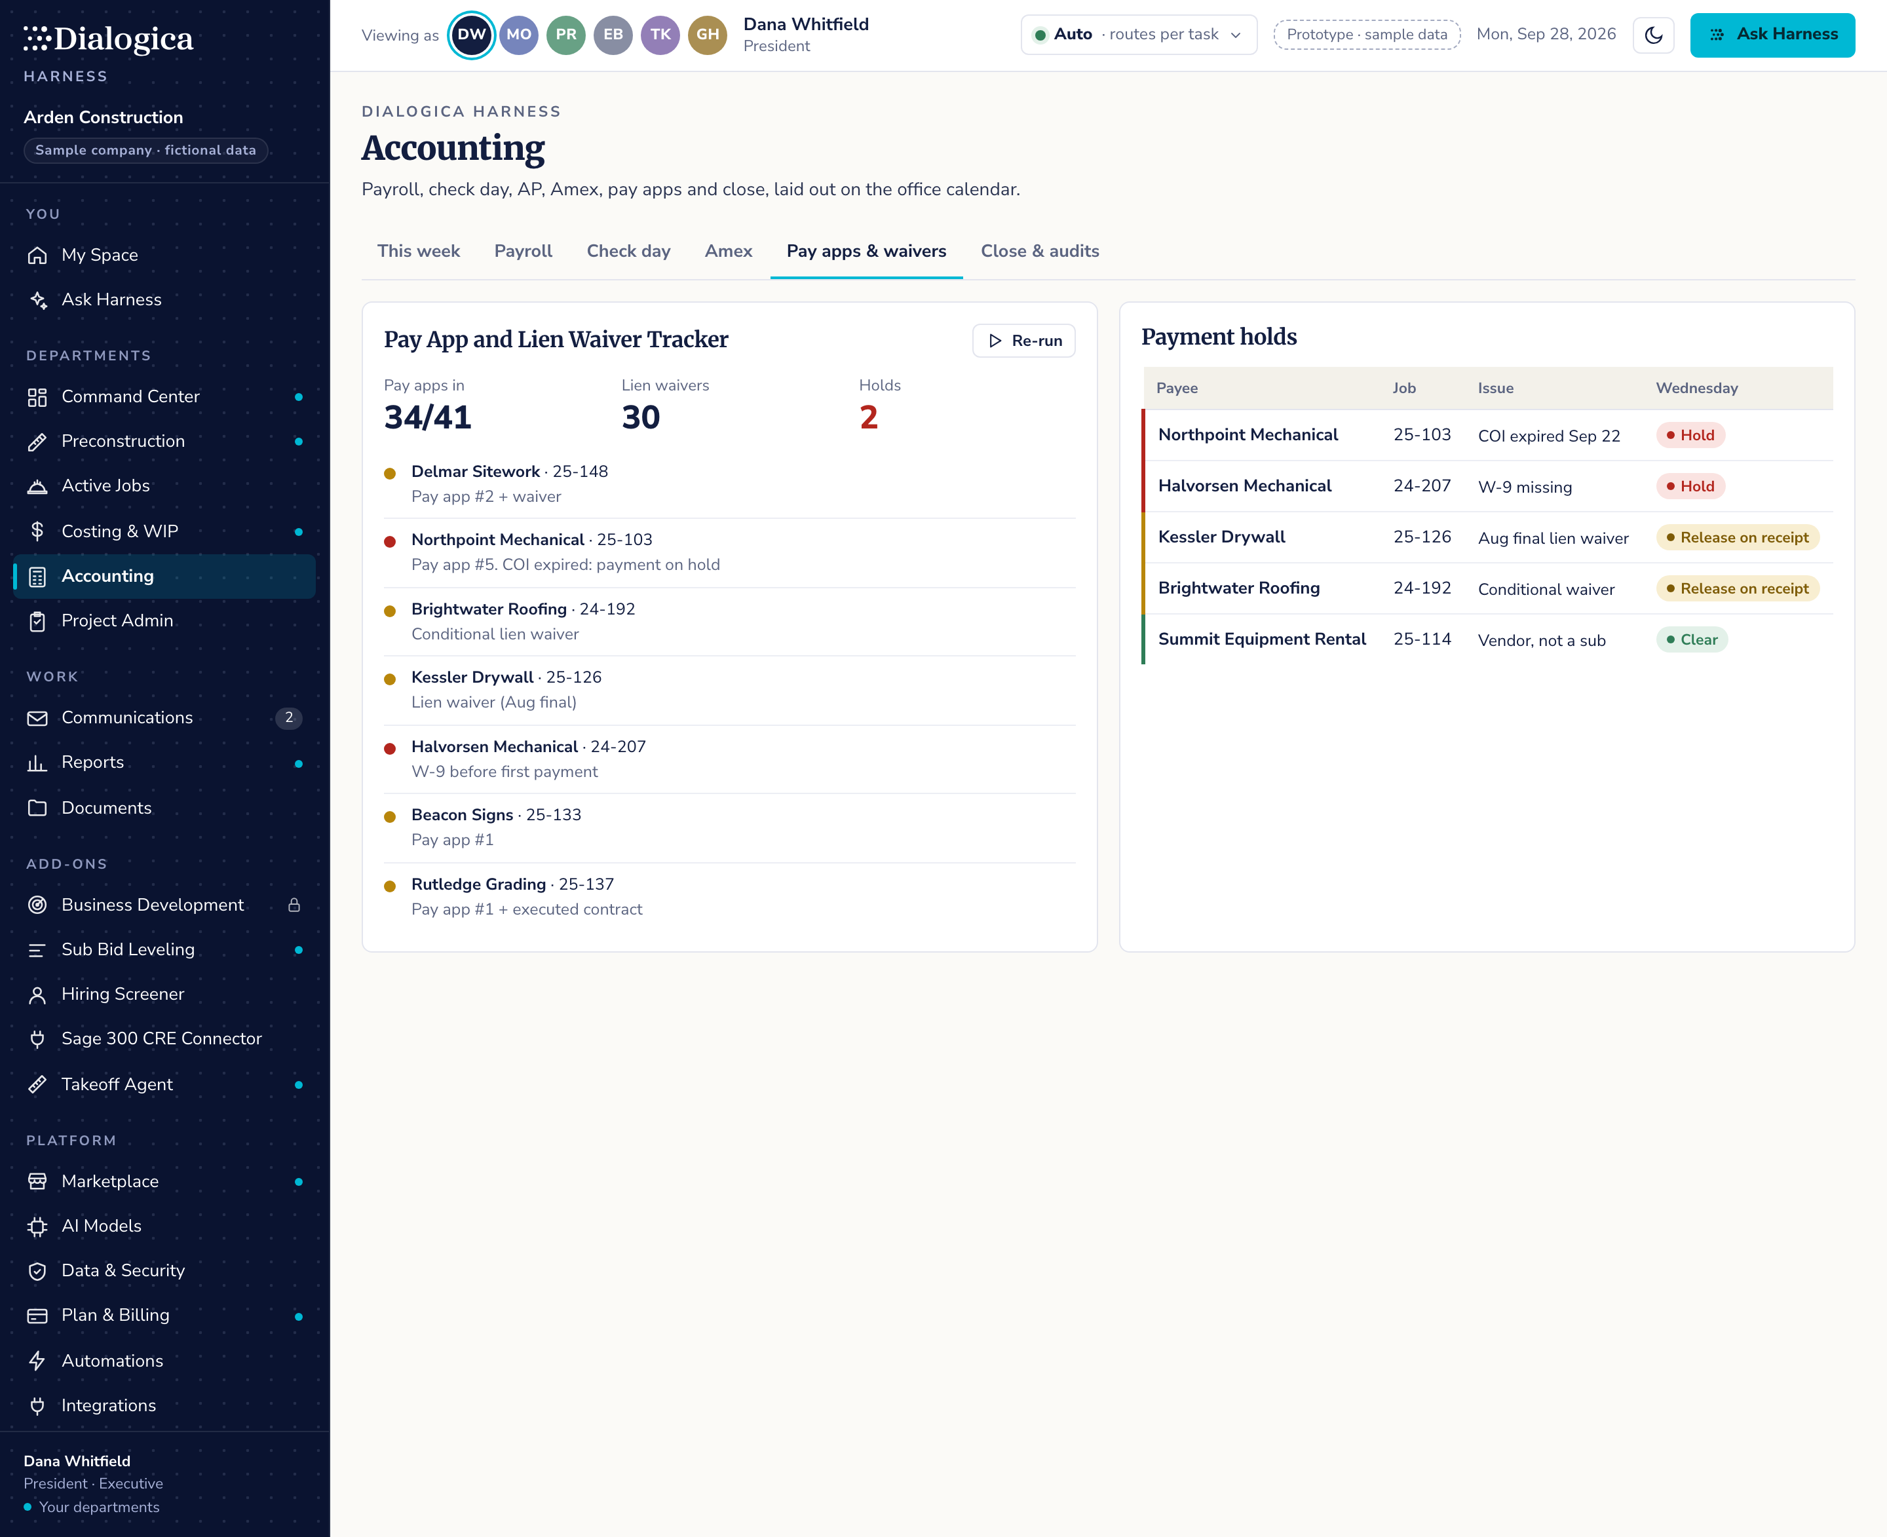This screenshot has height=1537, width=1887.
Task: Go to the Check day tab
Action: coord(629,252)
